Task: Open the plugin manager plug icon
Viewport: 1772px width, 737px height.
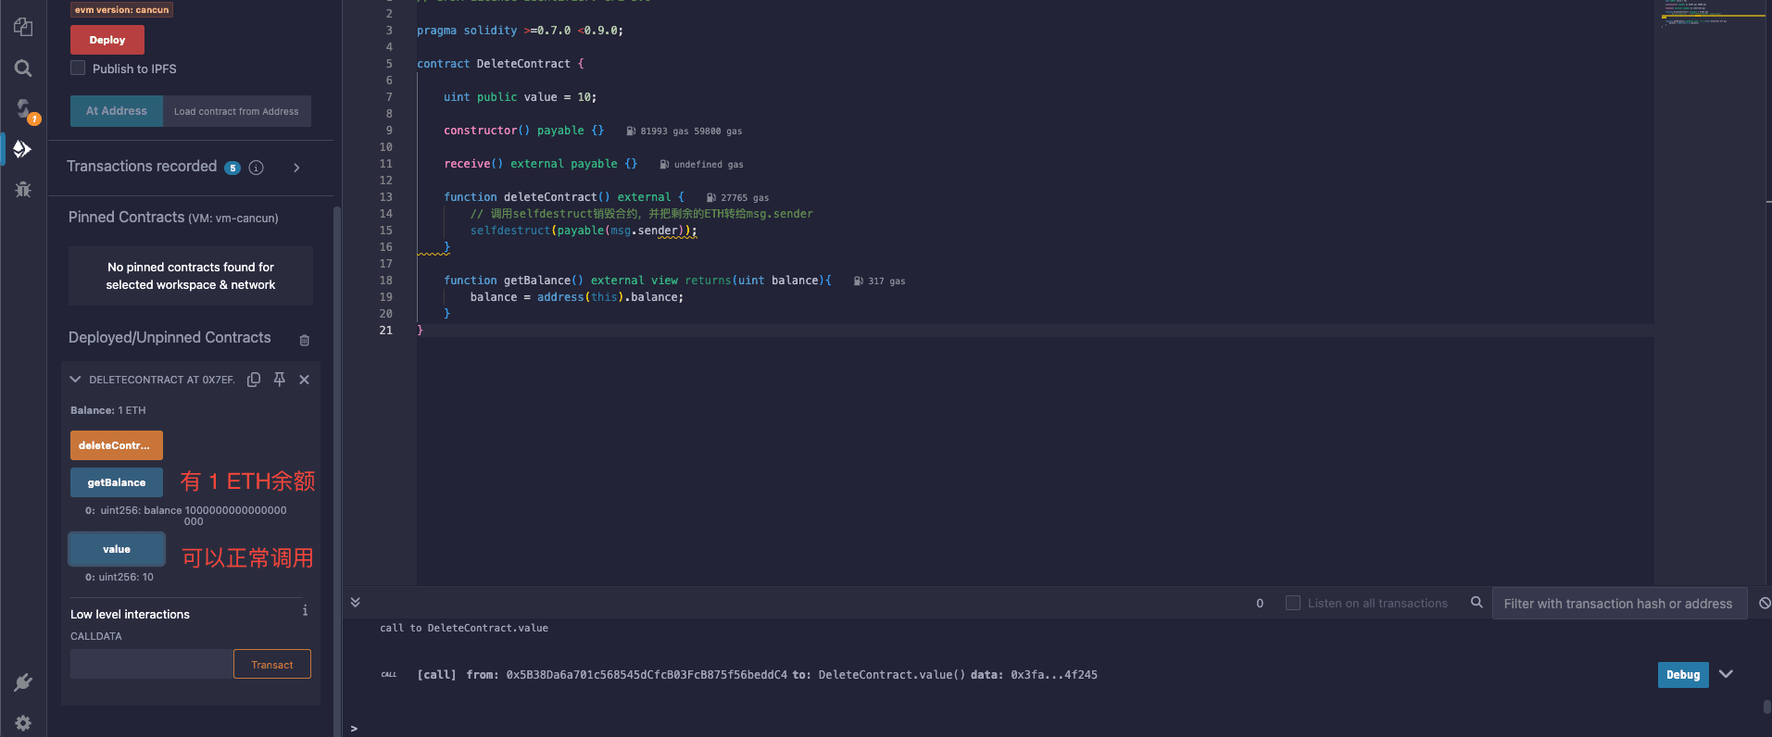Action: coord(23,682)
